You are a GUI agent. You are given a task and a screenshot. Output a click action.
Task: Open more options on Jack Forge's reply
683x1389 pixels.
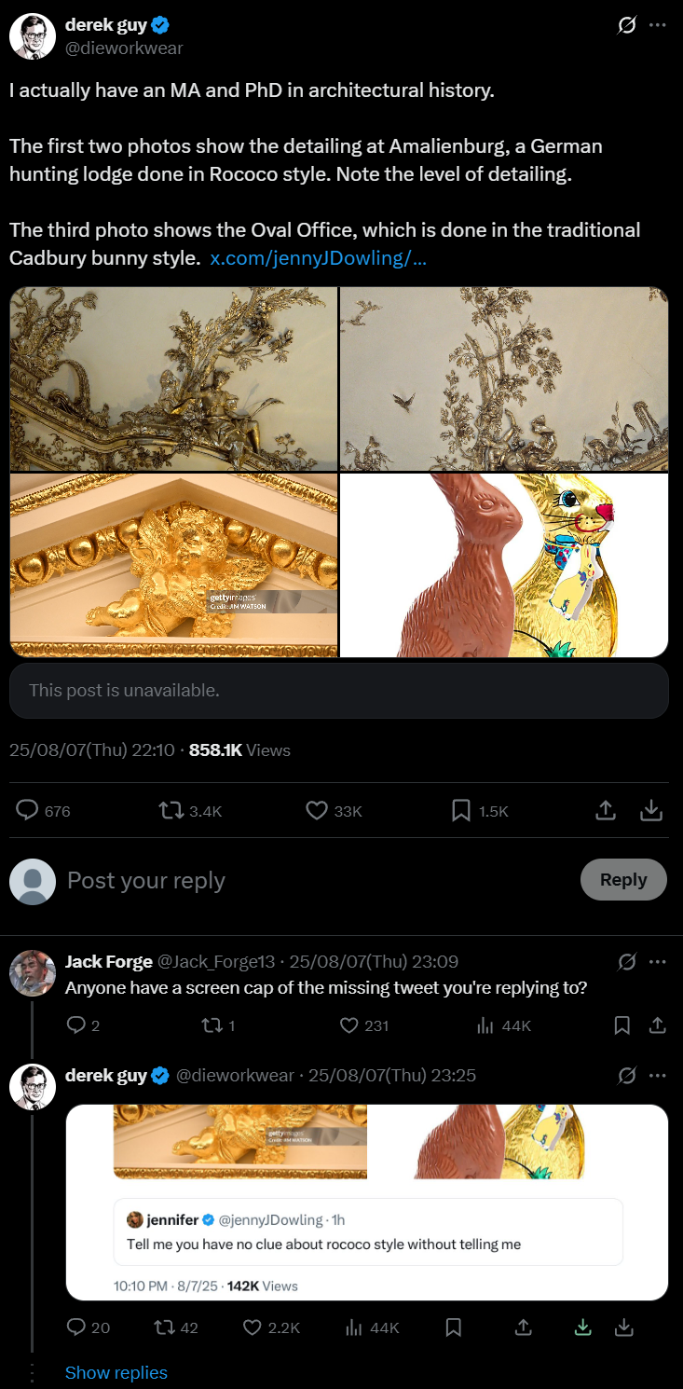[658, 961]
